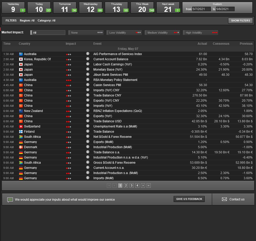Screen dimensions: 256x241
Task: Click info icon for Net $Gold & Forex Reserve
Action: (88, 136)
